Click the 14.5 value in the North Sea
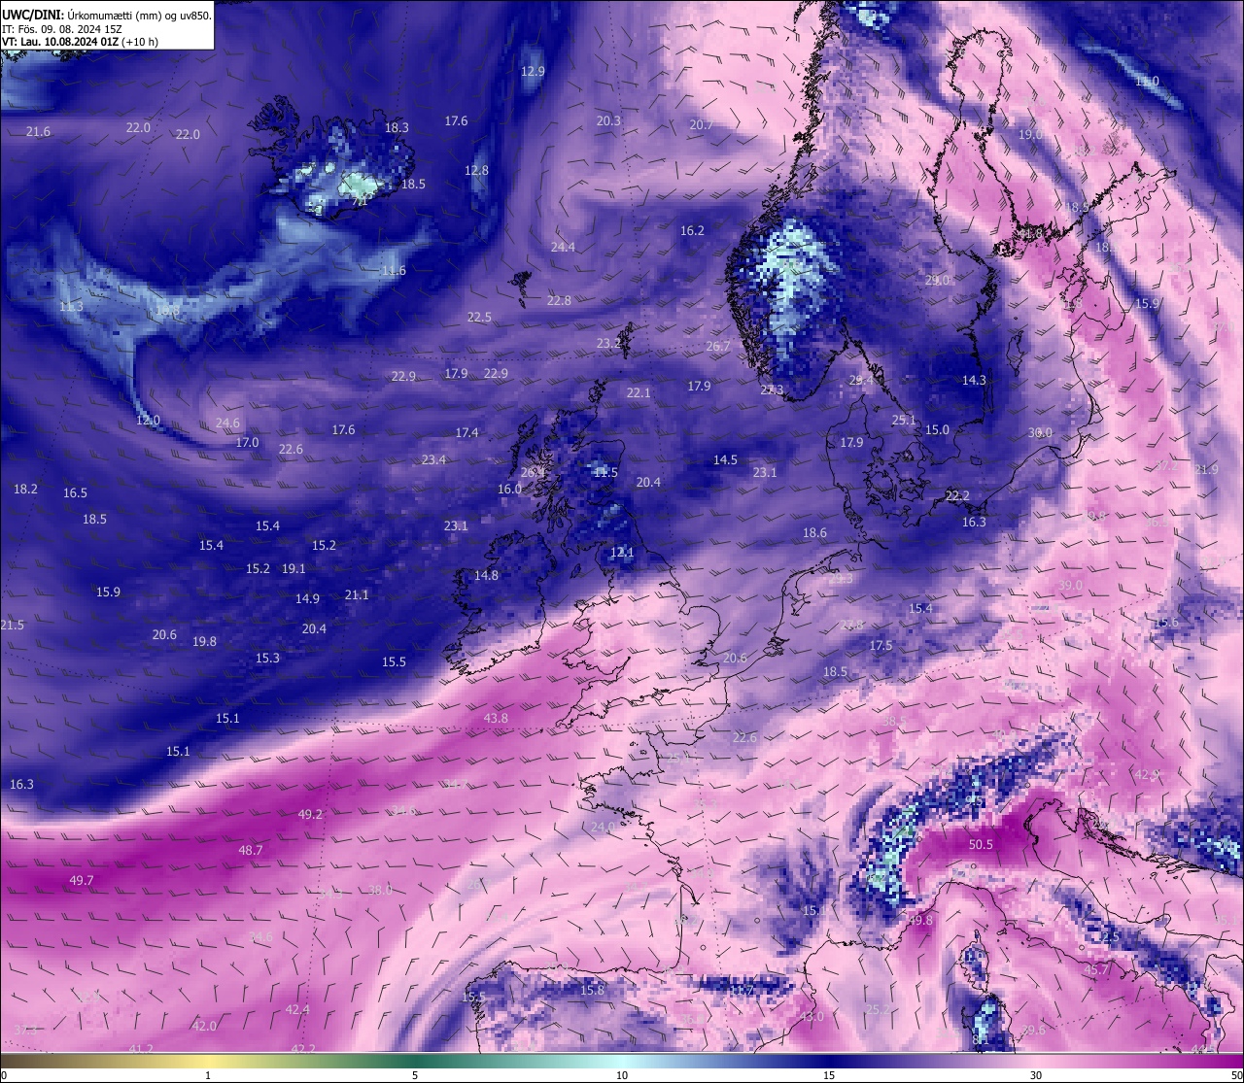Screen dimensions: 1244x1083 pyautogui.click(x=725, y=459)
